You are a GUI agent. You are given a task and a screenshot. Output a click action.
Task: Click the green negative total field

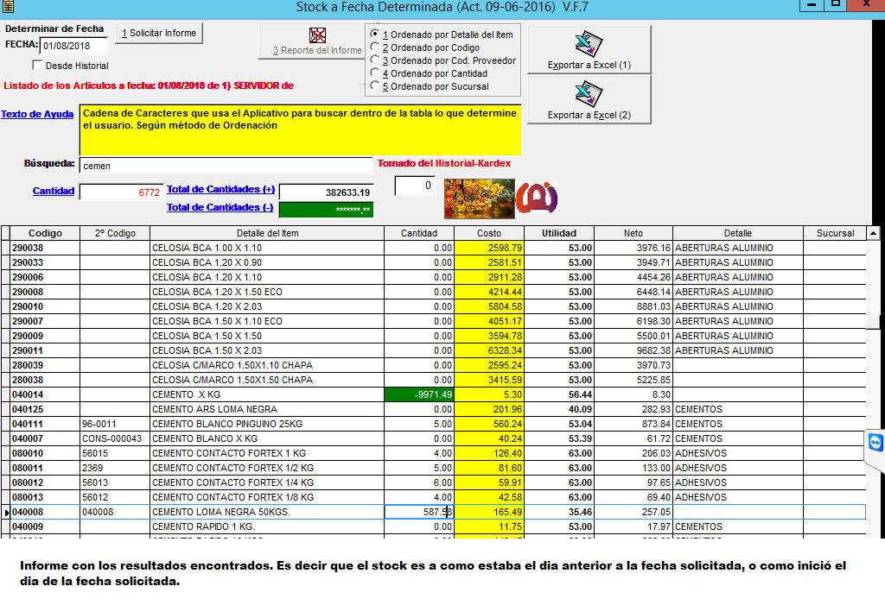tap(326, 209)
